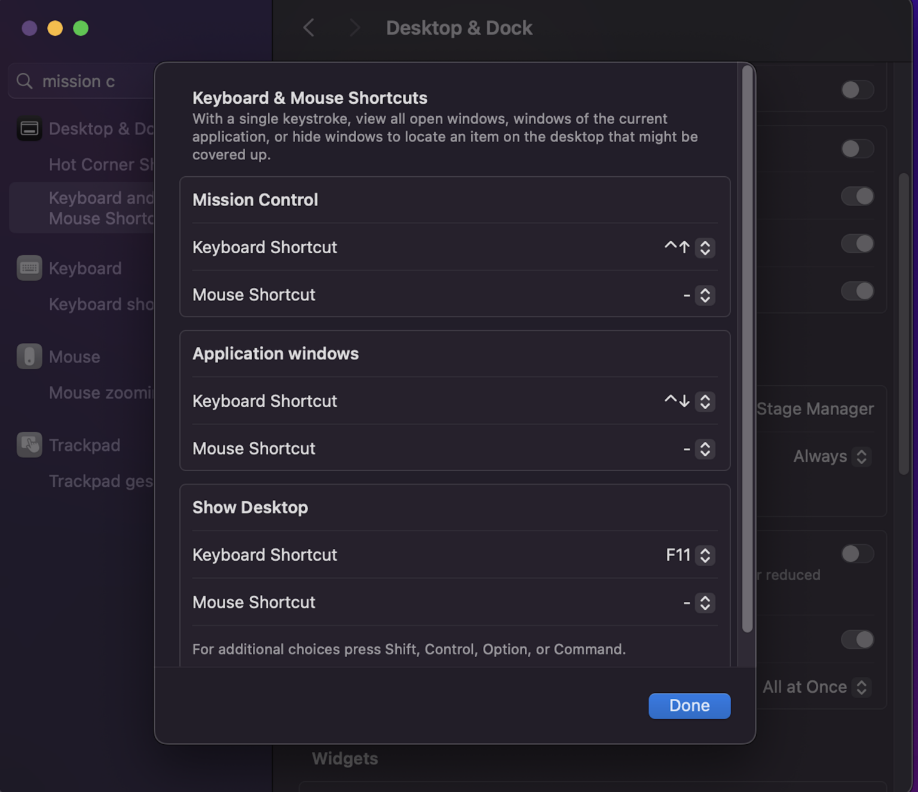Open the Mission Control keyboard shortcut dropdown
The height and width of the screenshot is (792, 918).
pos(705,248)
